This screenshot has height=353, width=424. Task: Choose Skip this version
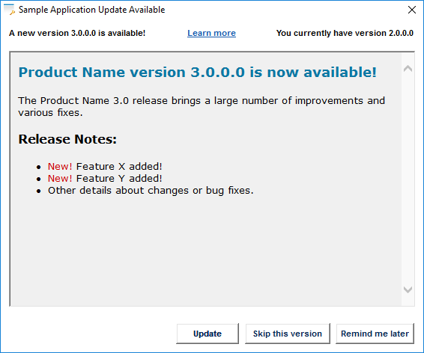coord(288,334)
